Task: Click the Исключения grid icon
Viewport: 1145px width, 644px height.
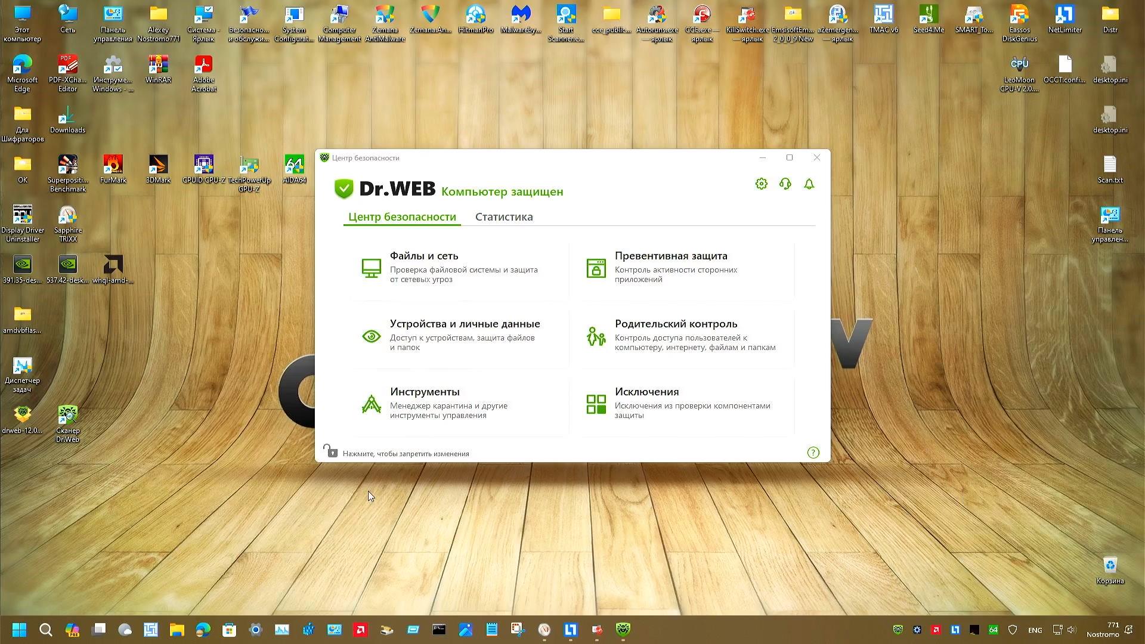Action: click(596, 404)
